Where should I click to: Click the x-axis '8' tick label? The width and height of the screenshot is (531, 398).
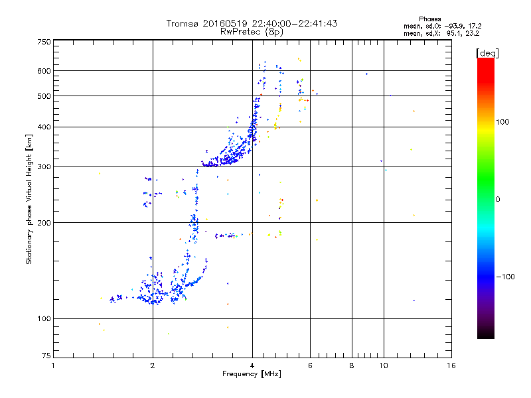coord(352,365)
